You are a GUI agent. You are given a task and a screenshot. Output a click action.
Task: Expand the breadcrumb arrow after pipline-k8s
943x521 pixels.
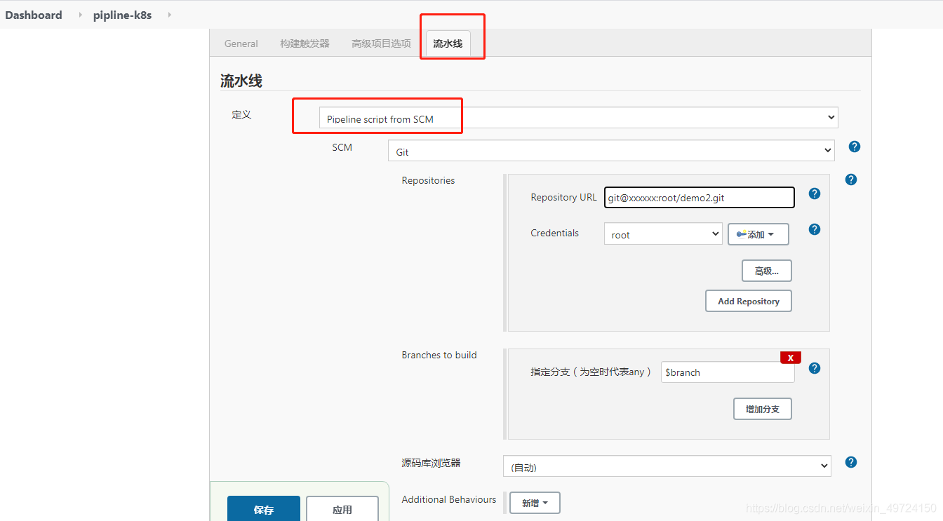(169, 15)
